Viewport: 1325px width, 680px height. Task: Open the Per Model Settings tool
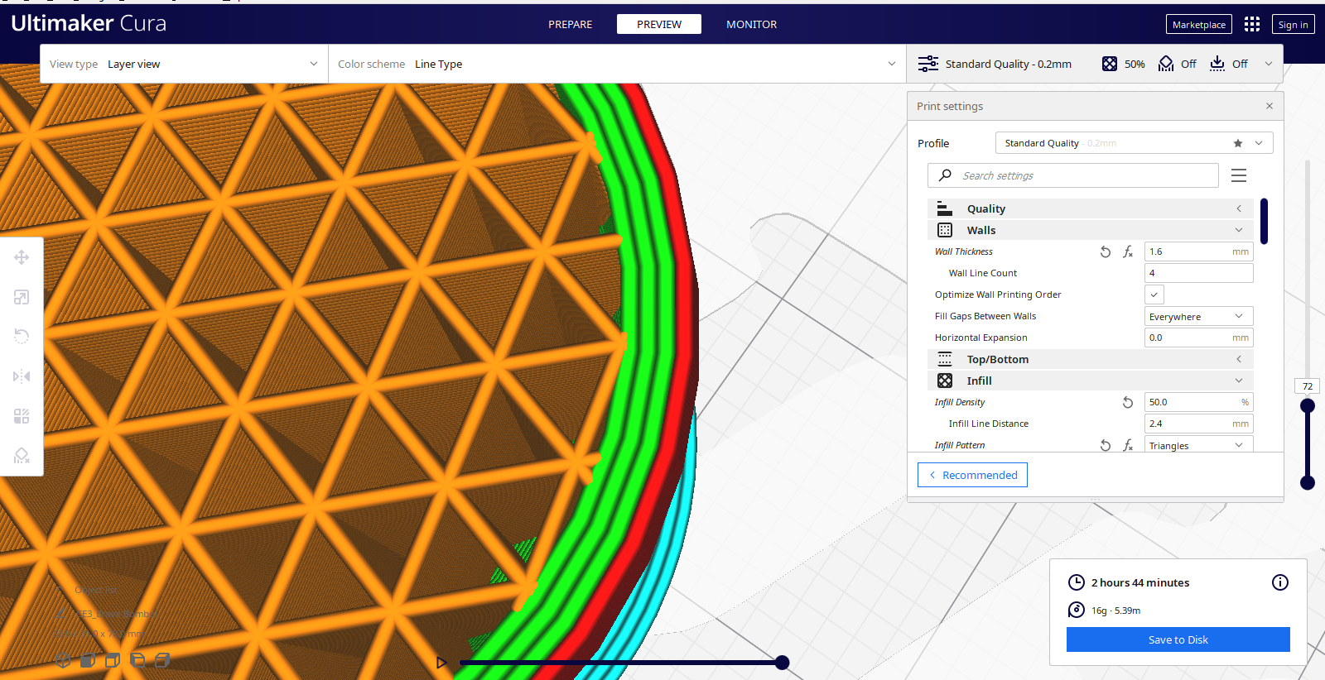[x=22, y=416]
